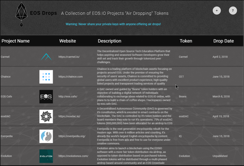This screenshot has width=244, height=166.
Task: Click the Everipedia logo thumbnail
Action: click(x=46, y=136)
